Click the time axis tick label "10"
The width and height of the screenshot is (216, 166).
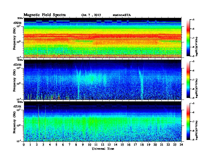click(x=89, y=145)
